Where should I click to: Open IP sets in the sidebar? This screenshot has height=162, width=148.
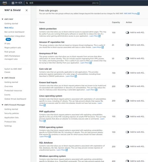(7, 43)
